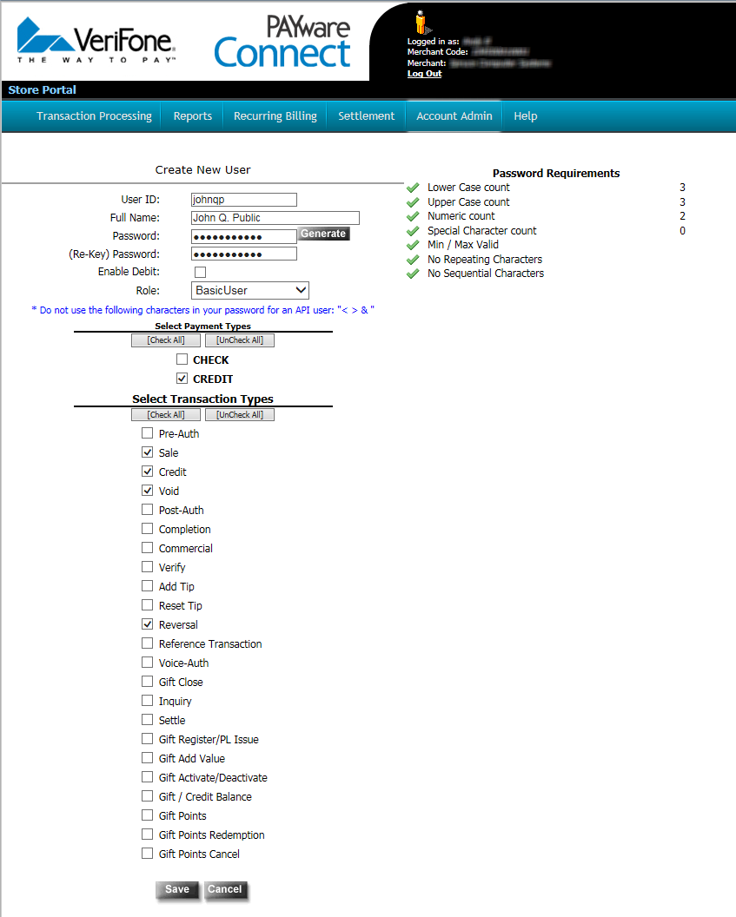The height and width of the screenshot is (917, 736).
Task: Enable the Completion transaction type
Action: click(x=148, y=529)
